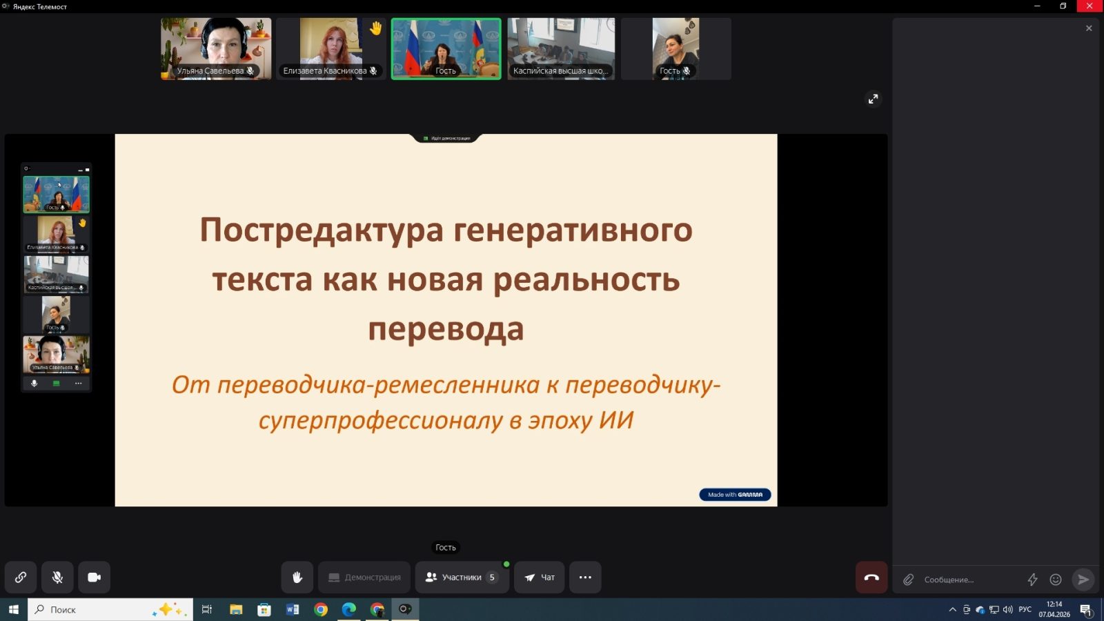This screenshot has width=1104, height=621.
Task: Open quick reactions lightning icon
Action: click(x=1032, y=580)
